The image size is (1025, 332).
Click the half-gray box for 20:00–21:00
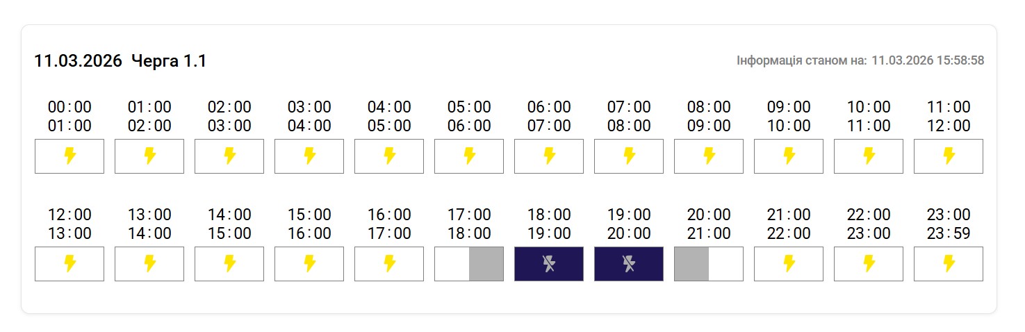(x=709, y=263)
